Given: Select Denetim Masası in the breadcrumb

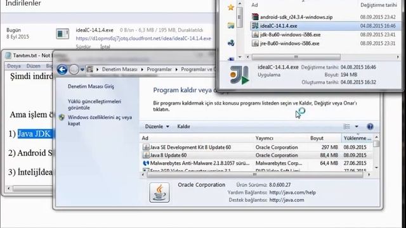Looking at the screenshot, I should [x=120, y=69].
